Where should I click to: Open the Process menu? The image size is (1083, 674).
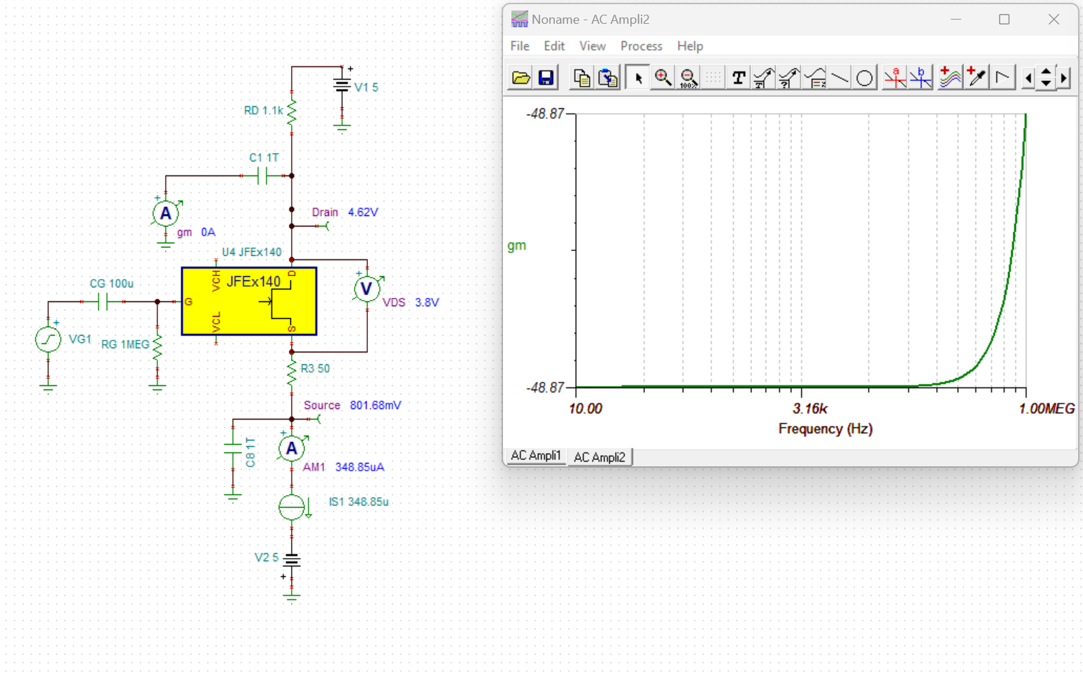pyautogui.click(x=642, y=46)
